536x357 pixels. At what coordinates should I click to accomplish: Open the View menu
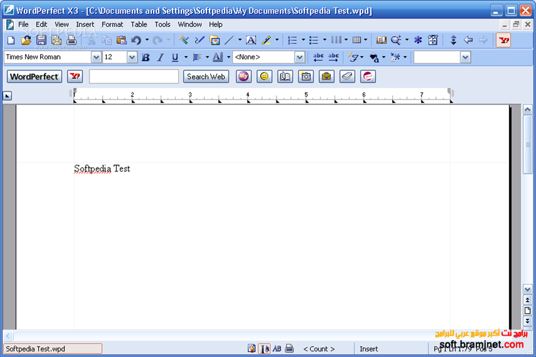point(61,24)
